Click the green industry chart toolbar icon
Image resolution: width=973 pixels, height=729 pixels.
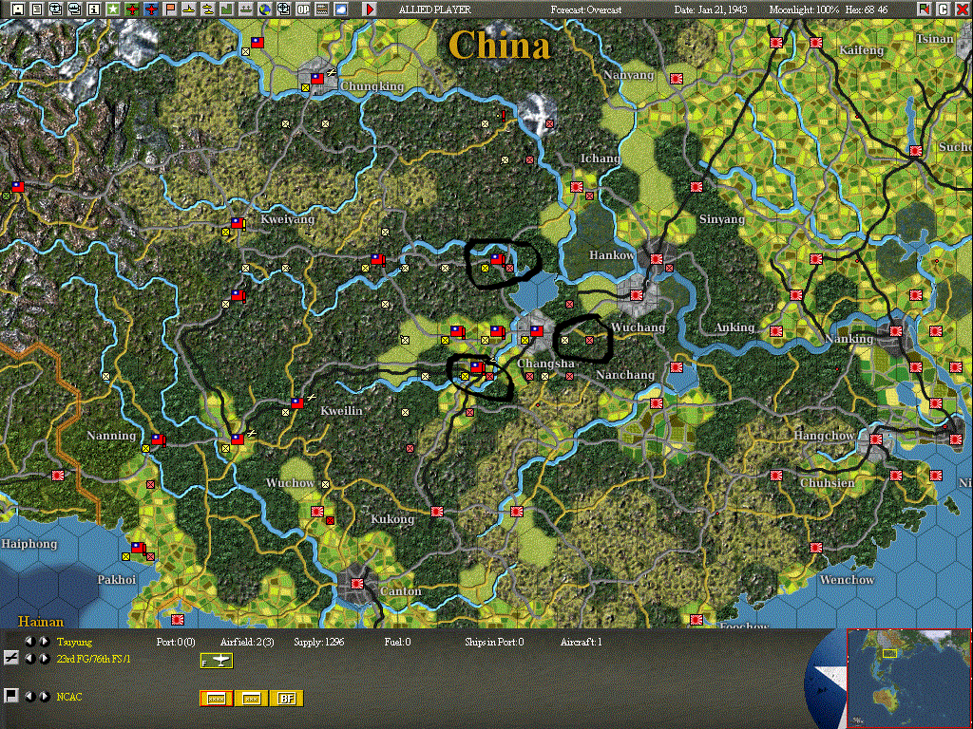pyautogui.click(x=227, y=9)
